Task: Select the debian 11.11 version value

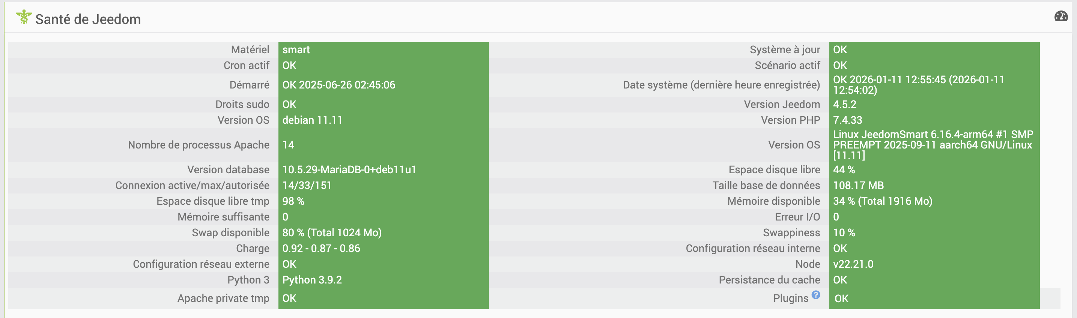Action: pos(312,120)
